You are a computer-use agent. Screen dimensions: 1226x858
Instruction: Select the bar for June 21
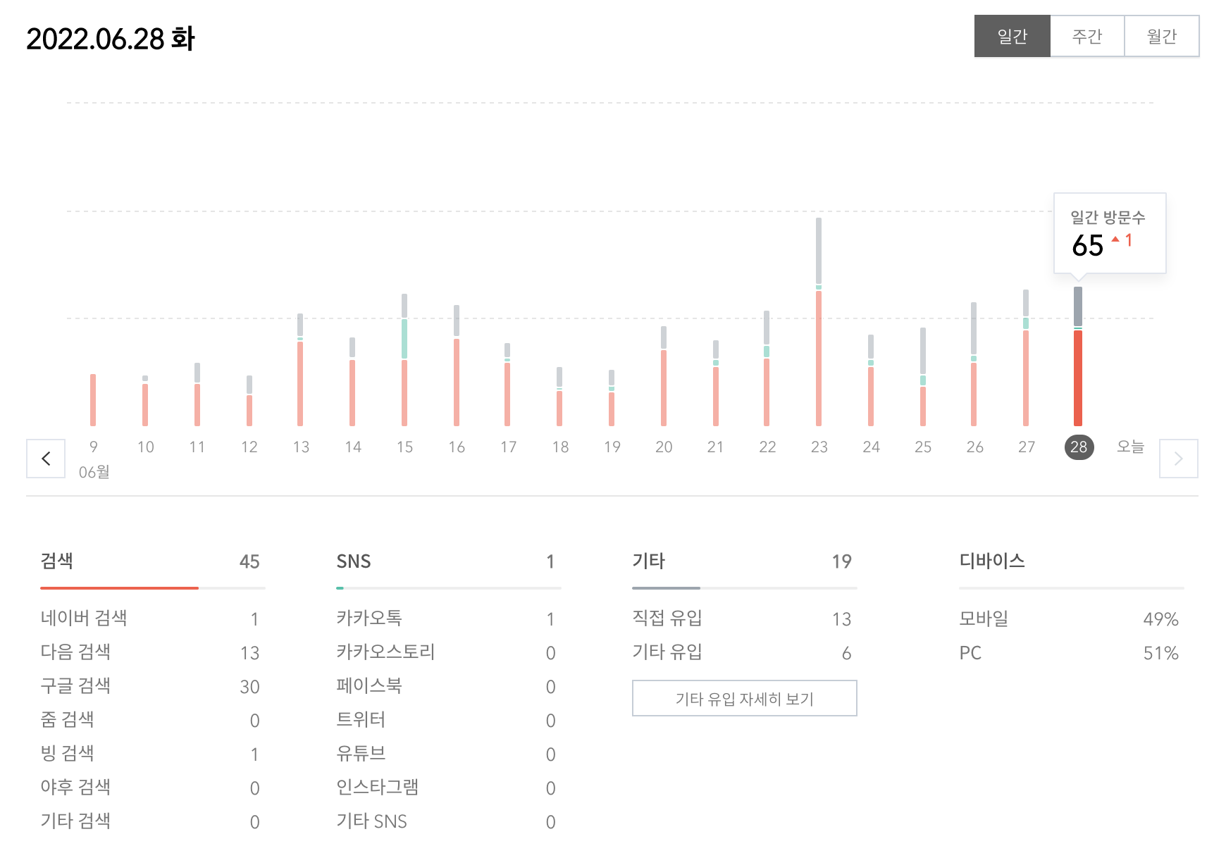click(x=716, y=383)
